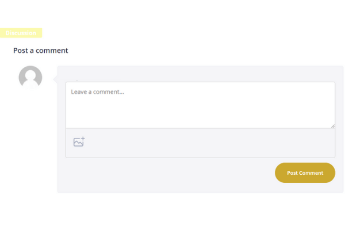Select the yellow Discussion label
Screen dimensions: 345x230
click(21, 33)
